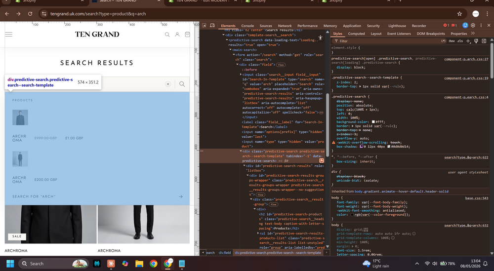Switch to the Network tab
Viewport: 494px width, 271px height.
click(285, 26)
